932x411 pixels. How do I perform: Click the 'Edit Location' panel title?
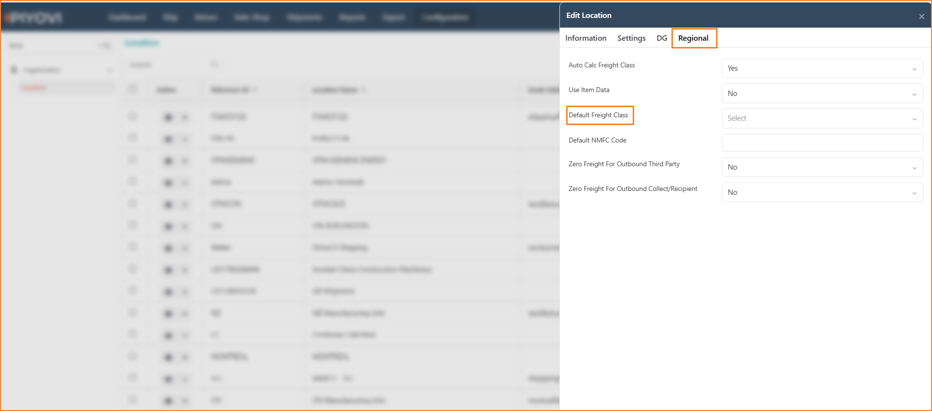(x=589, y=16)
